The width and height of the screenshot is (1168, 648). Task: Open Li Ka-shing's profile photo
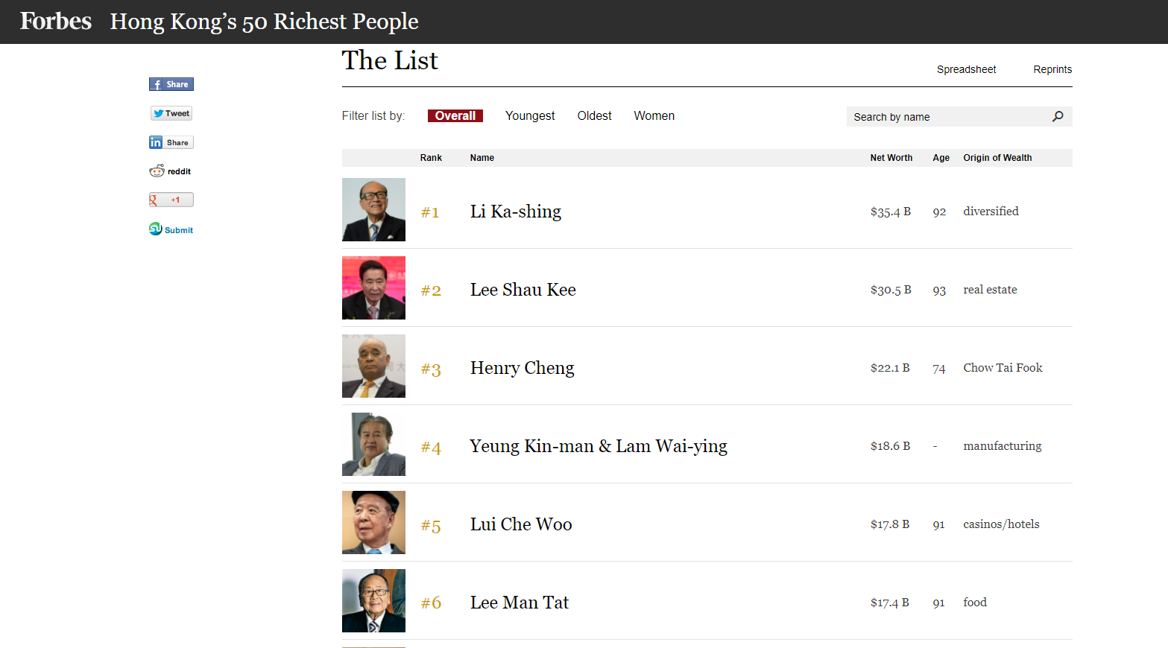(x=373, y=209)
